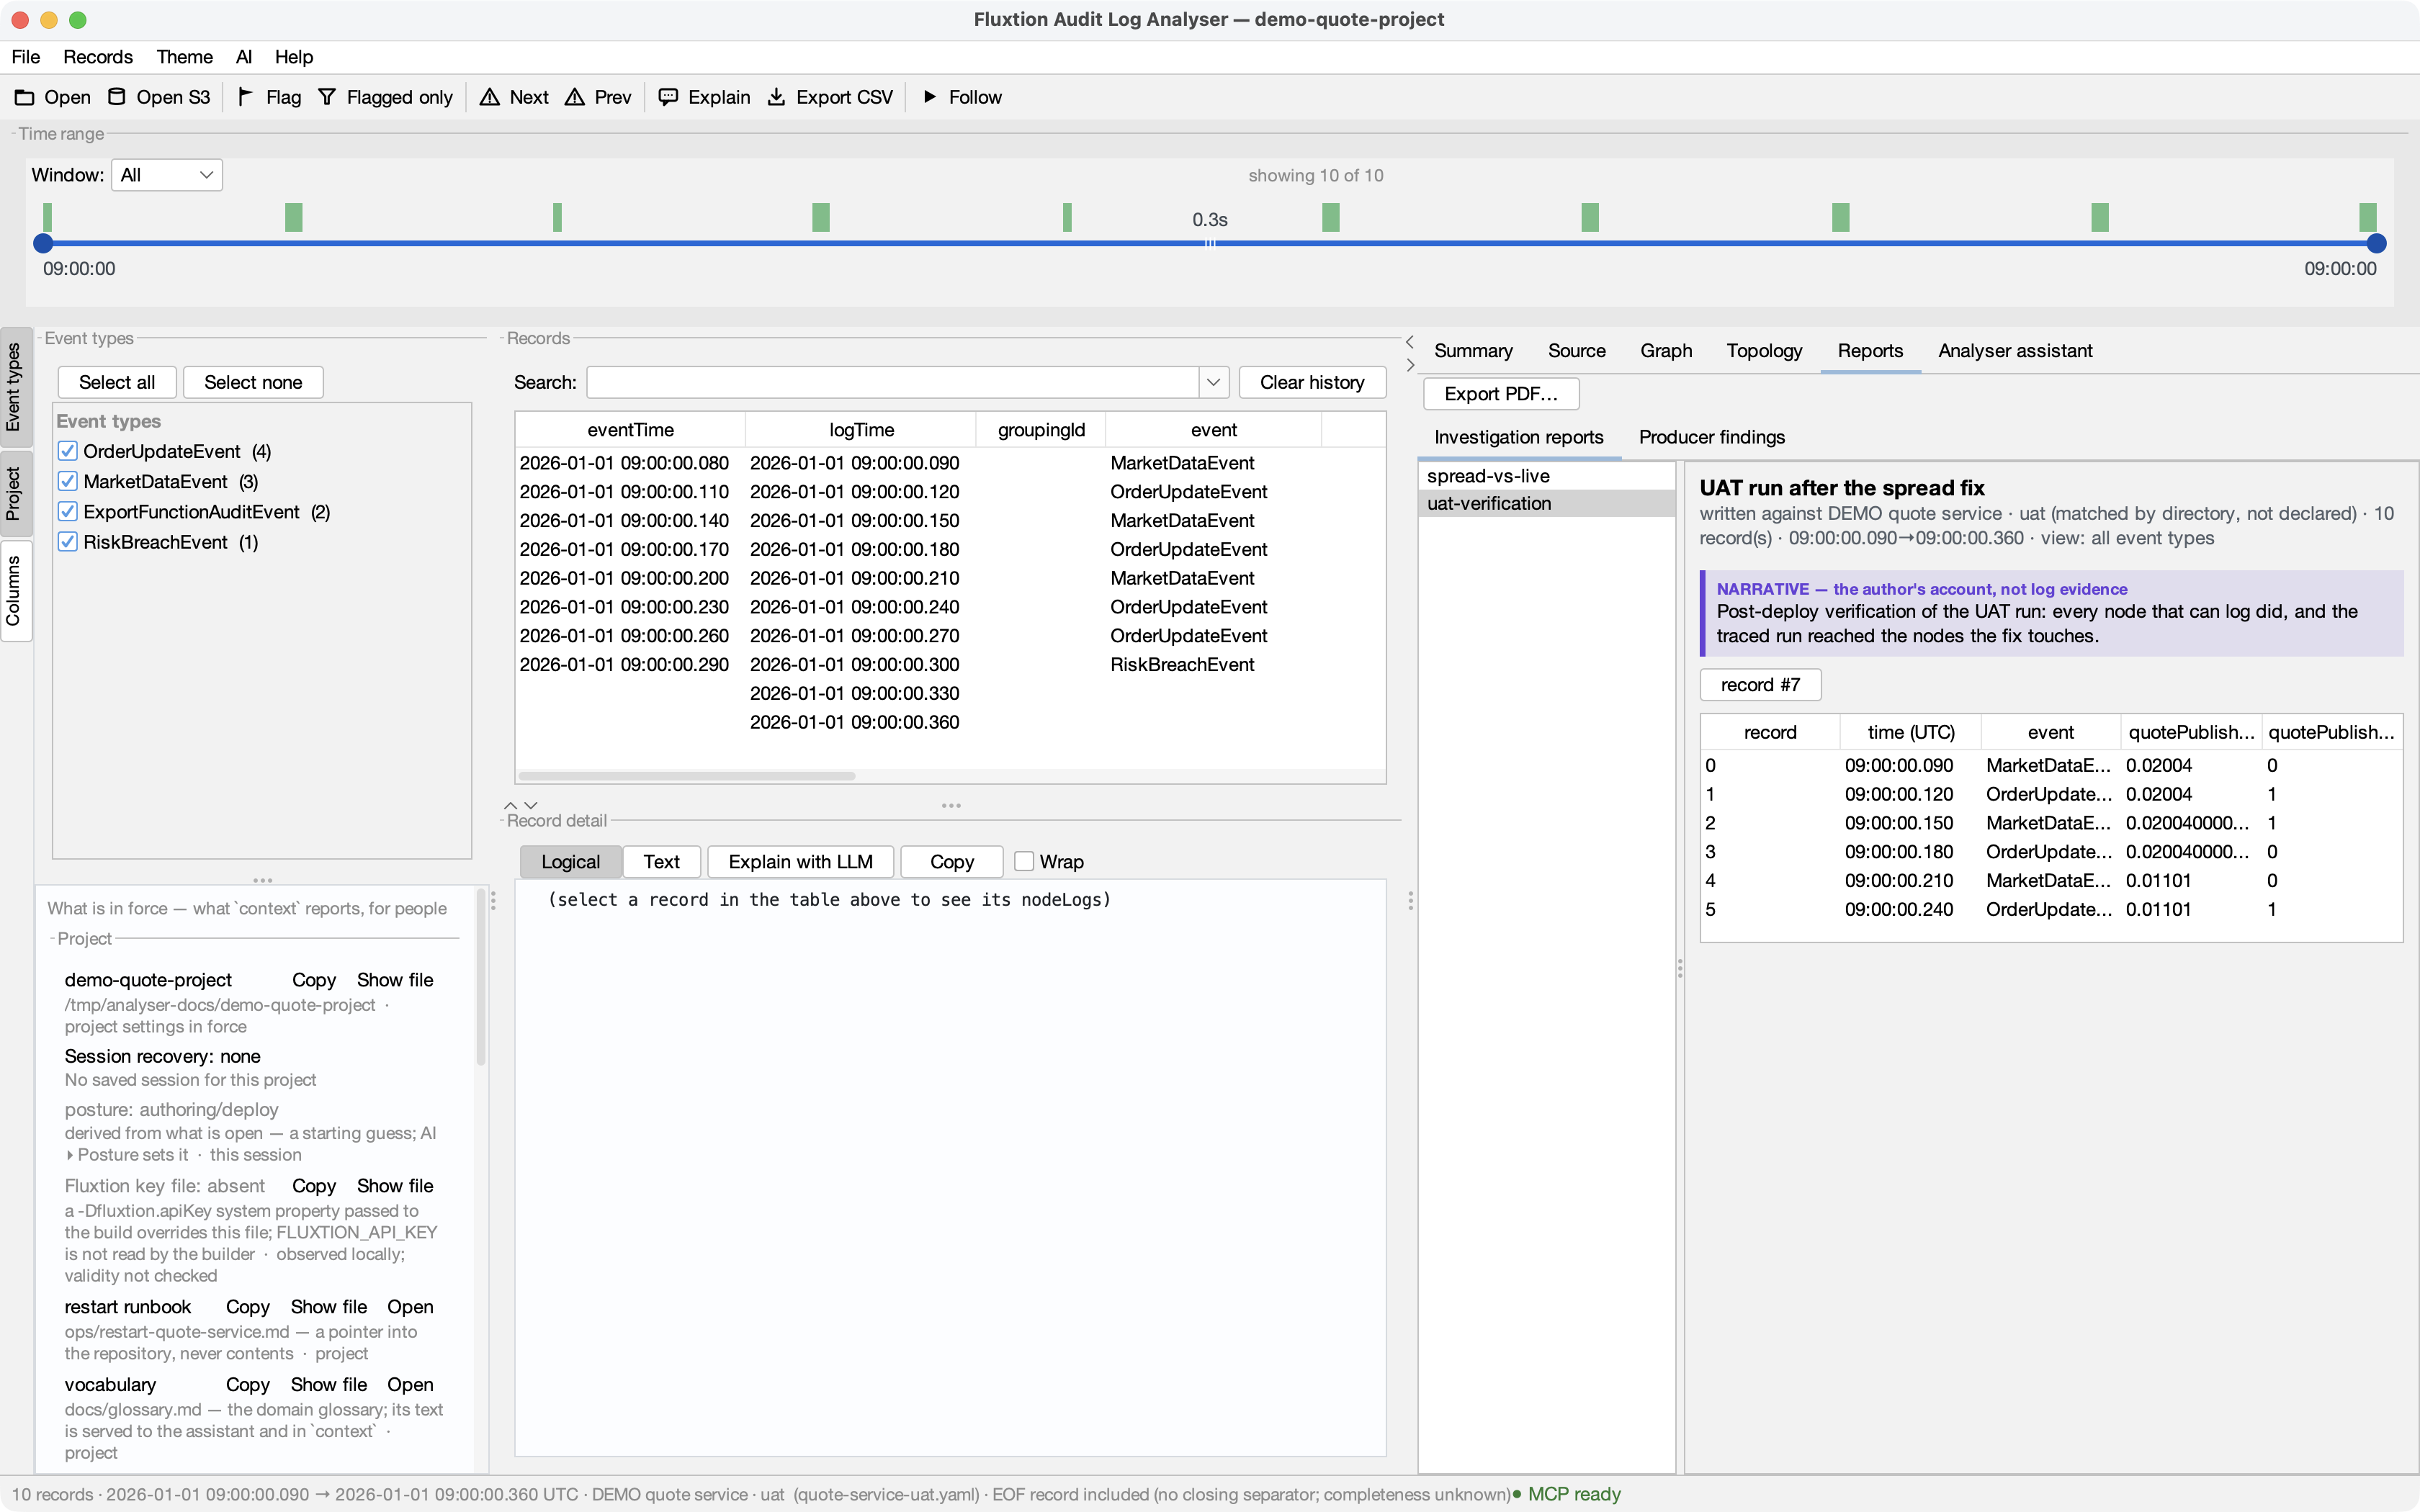Open the Search history dropdown arrow

1213,382
